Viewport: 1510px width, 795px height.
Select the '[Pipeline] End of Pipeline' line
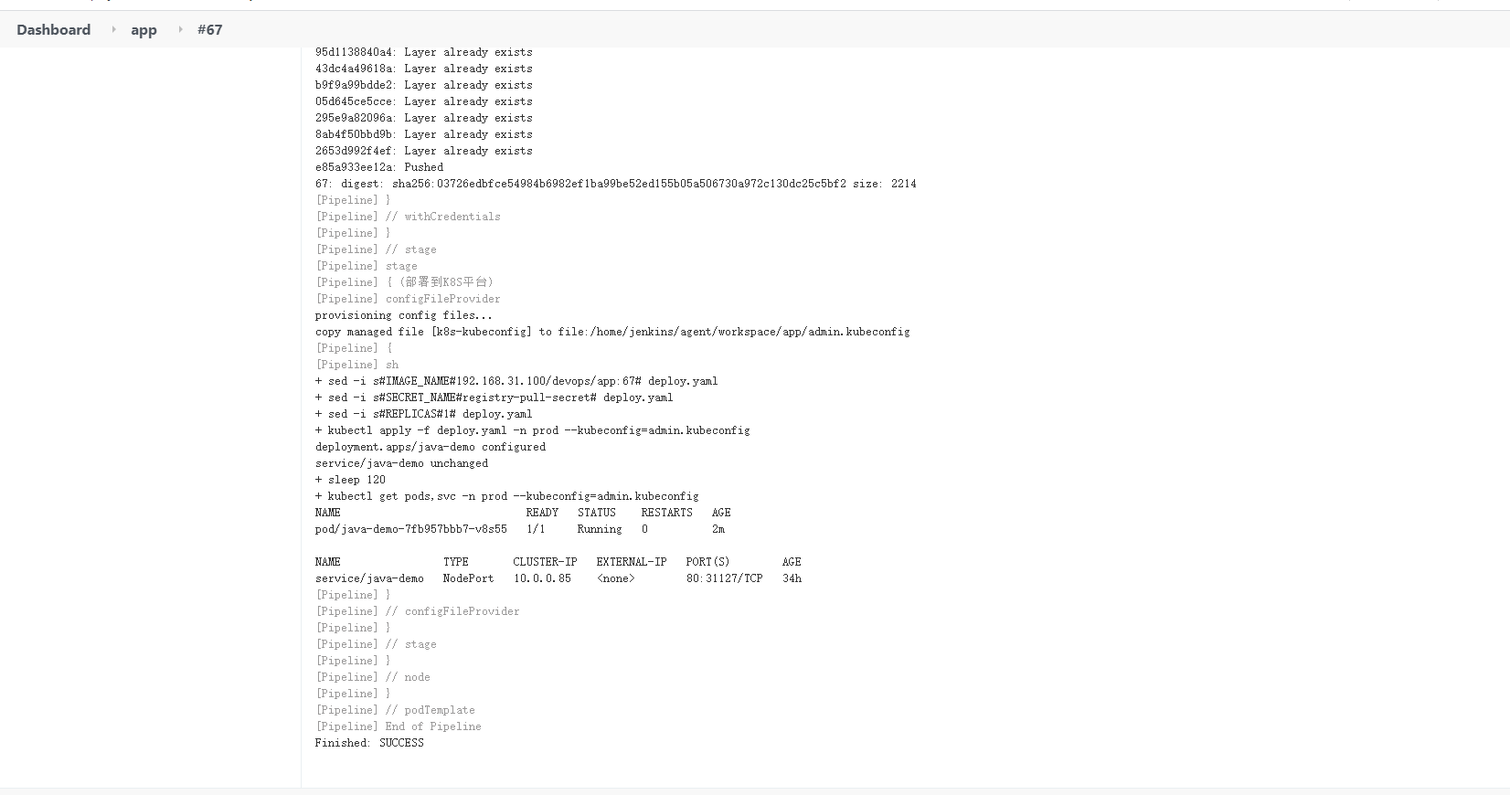click(x=398, y=726)
